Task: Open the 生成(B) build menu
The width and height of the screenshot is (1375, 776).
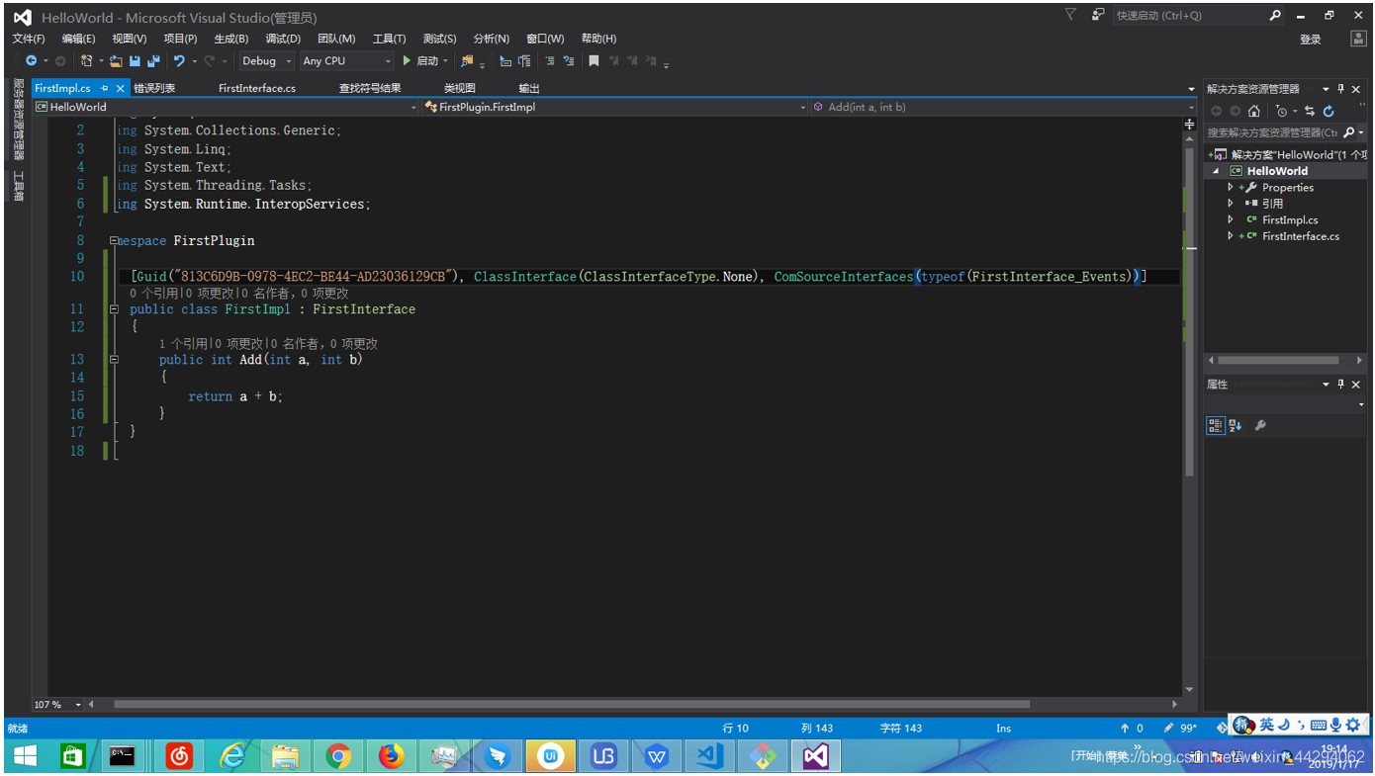Action: 231,39
